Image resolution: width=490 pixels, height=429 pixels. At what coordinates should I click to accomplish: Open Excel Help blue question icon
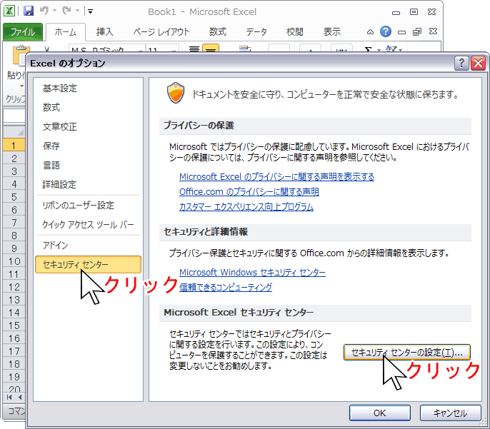click(386, 31)
